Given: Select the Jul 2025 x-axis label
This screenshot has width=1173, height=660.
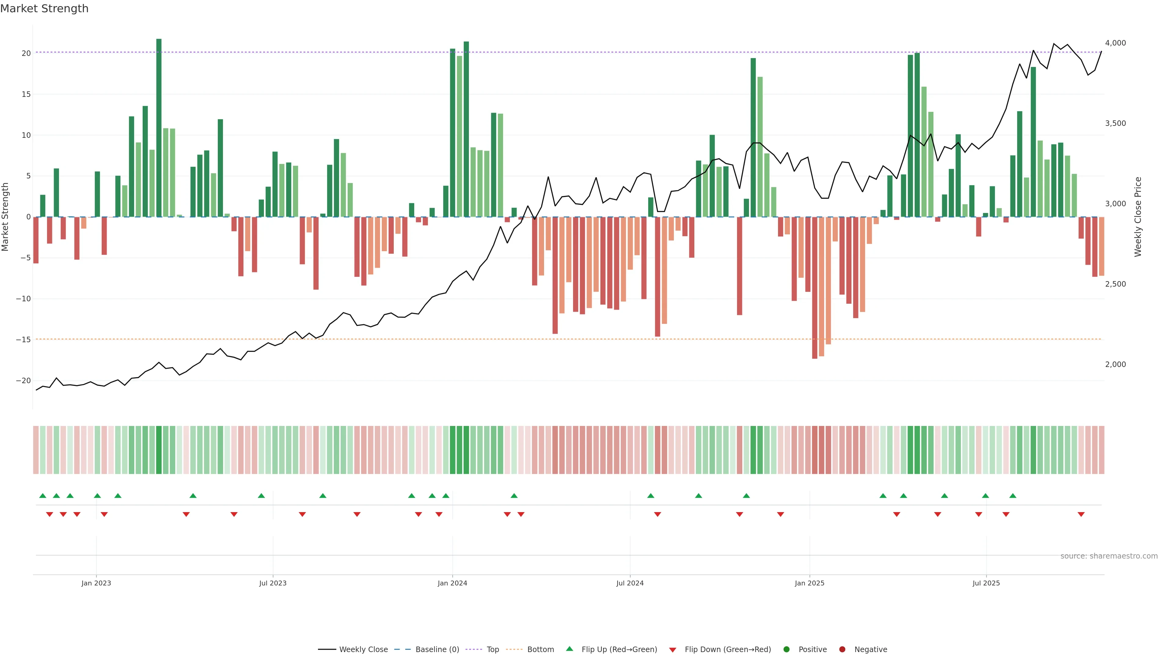Looking at the screenshot, I should [x=986, y=583].
